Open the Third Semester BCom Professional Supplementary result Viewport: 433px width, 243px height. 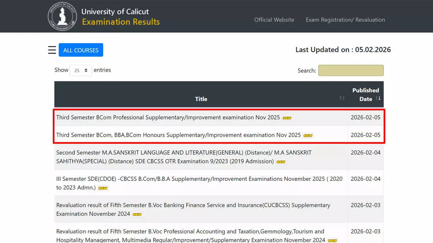(168, 117)
